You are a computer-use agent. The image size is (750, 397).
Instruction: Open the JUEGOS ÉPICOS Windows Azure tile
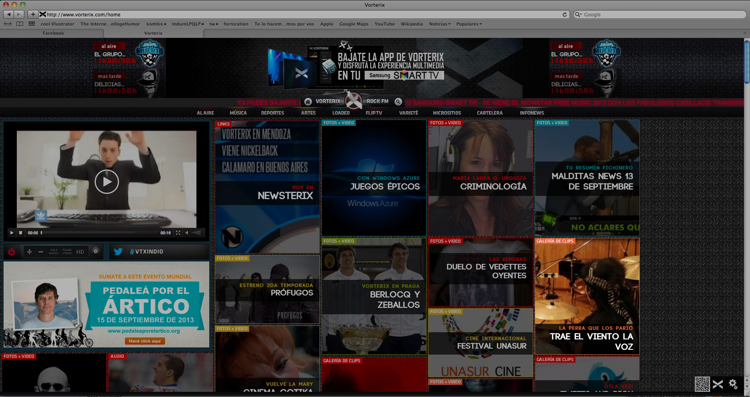pyautogui.click(x=374, y=178)
